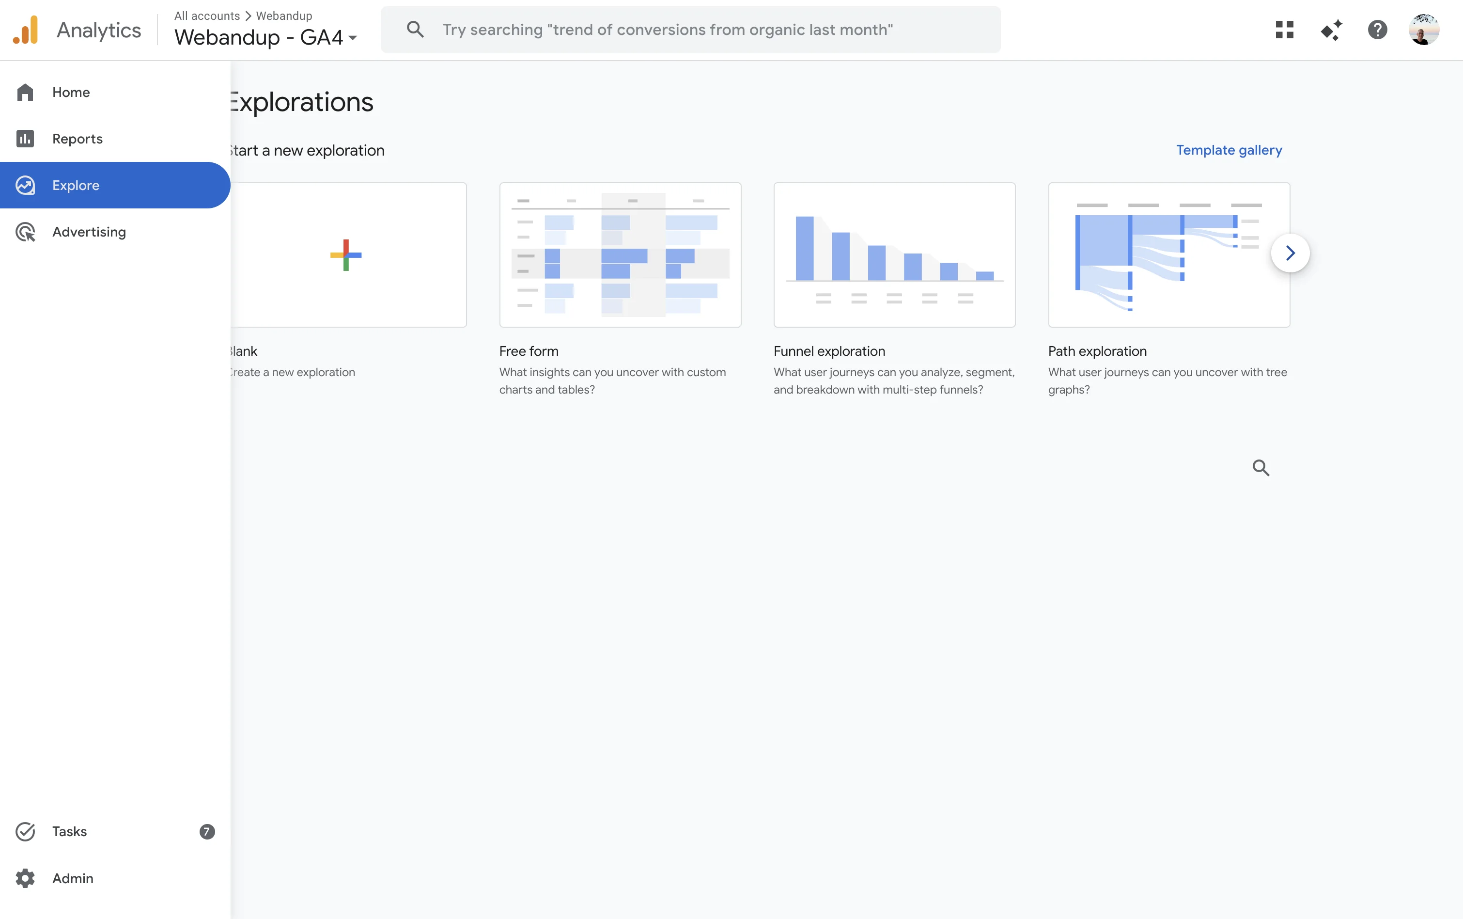Click the All accounts breadcrumb

(x=207, y=16)
